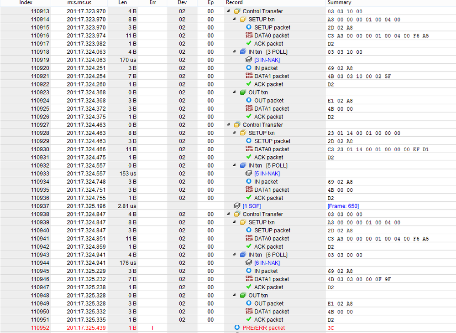Click SETUP packet icon in row 110915
Image resolution: width=456 pixels, height=333 pixels.
pyautogui.click(x=249, y=27)
